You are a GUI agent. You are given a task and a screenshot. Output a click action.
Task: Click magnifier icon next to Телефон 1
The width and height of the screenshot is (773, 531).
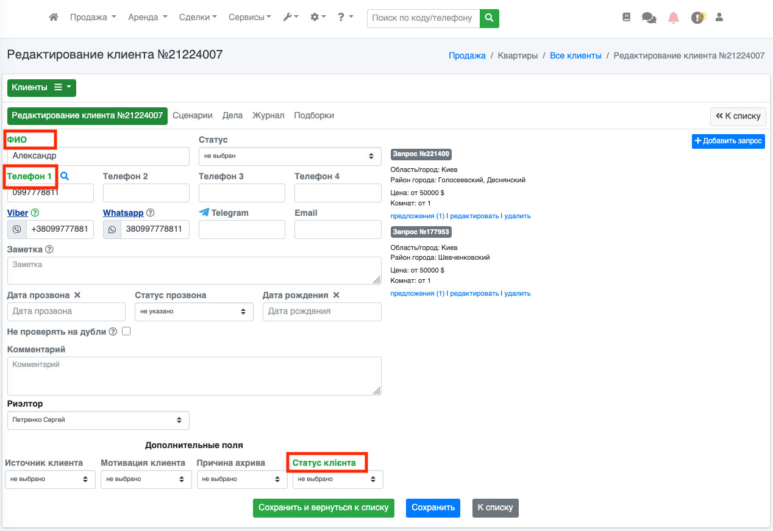point(65,176)
